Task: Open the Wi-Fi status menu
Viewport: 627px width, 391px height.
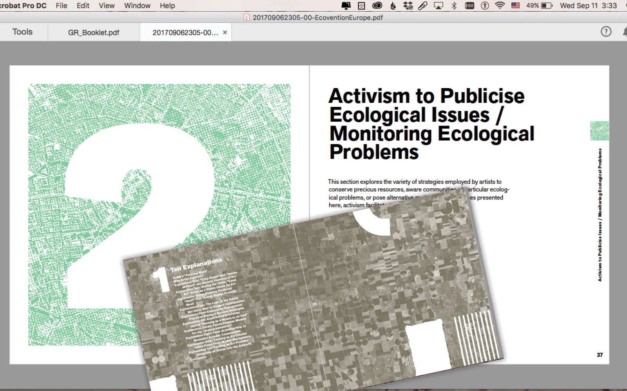Action: [x=500, y=5]
